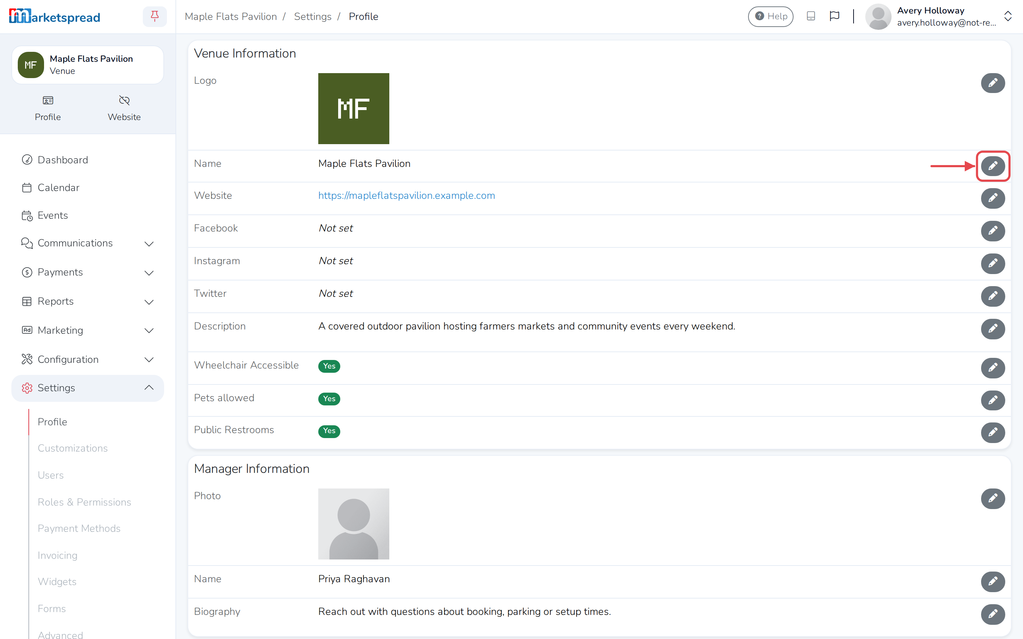Expand the Reports menu
The image size is (1023, 639).
click(x=87, y=302)
